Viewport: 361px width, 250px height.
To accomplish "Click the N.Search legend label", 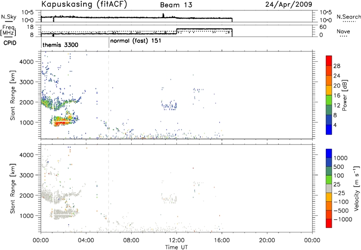I will [x=348, y=17].
